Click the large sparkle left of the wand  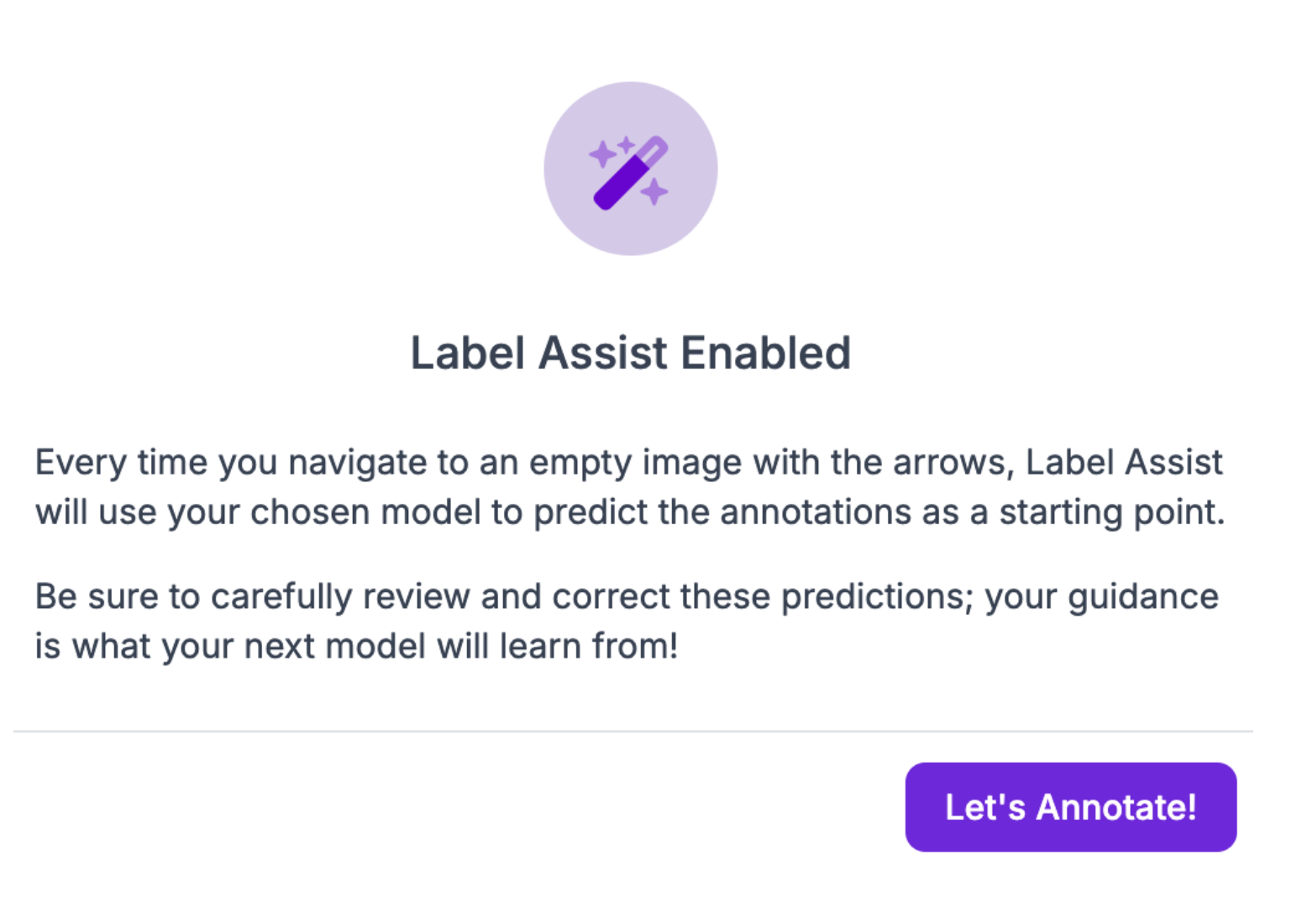(x=602, y=155)
